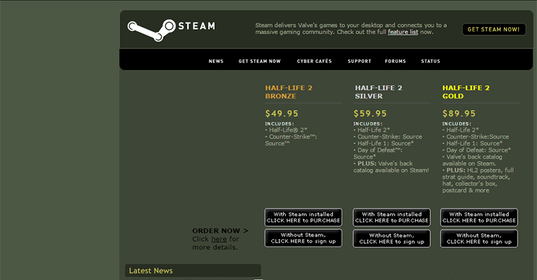537x280 pixels.
Task: Click the Half-Life 2 Silver heading
Action: point(379,92)
